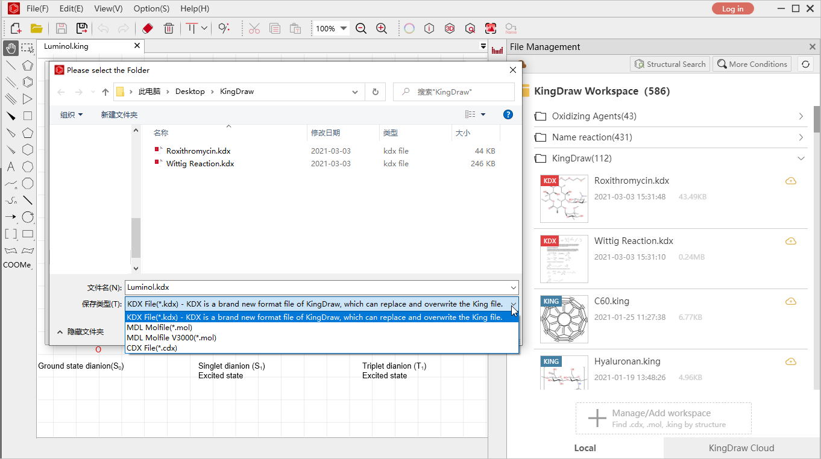Open the 组织 organize dropdown
Image resolution: width=821 pixels, height=459 pixels.
click(x=71, y=114)
